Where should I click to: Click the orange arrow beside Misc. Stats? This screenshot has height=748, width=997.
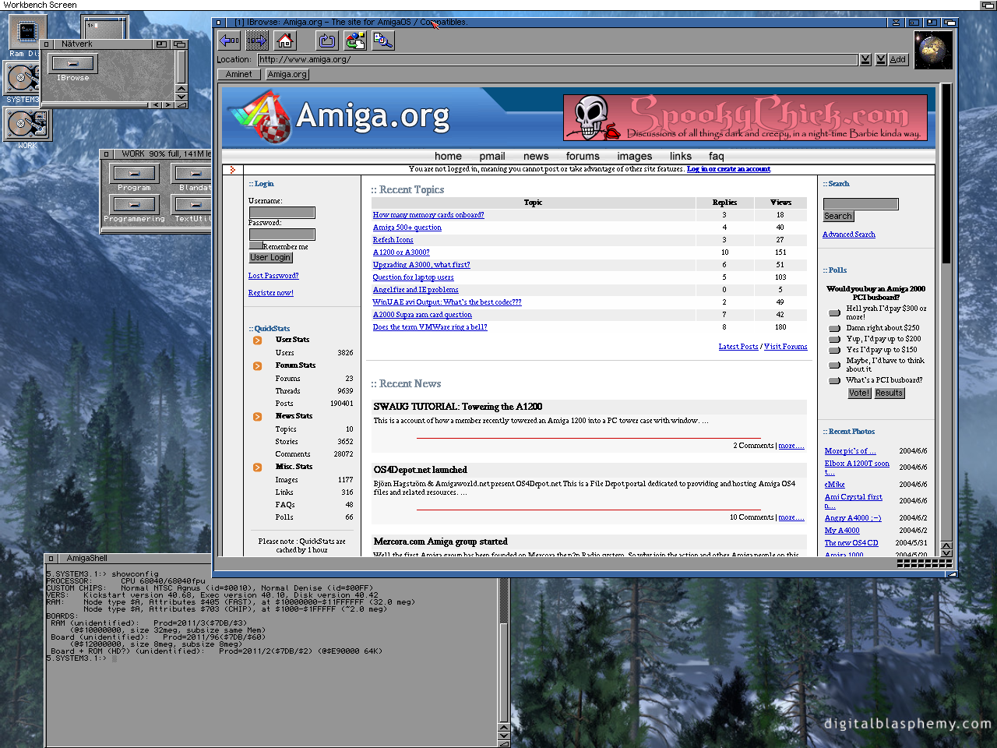tap(257, 467)
